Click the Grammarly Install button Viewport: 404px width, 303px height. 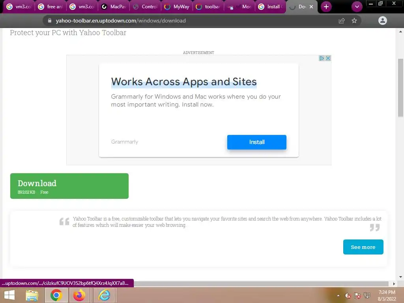pyautogui.click(x=256, y=142)
